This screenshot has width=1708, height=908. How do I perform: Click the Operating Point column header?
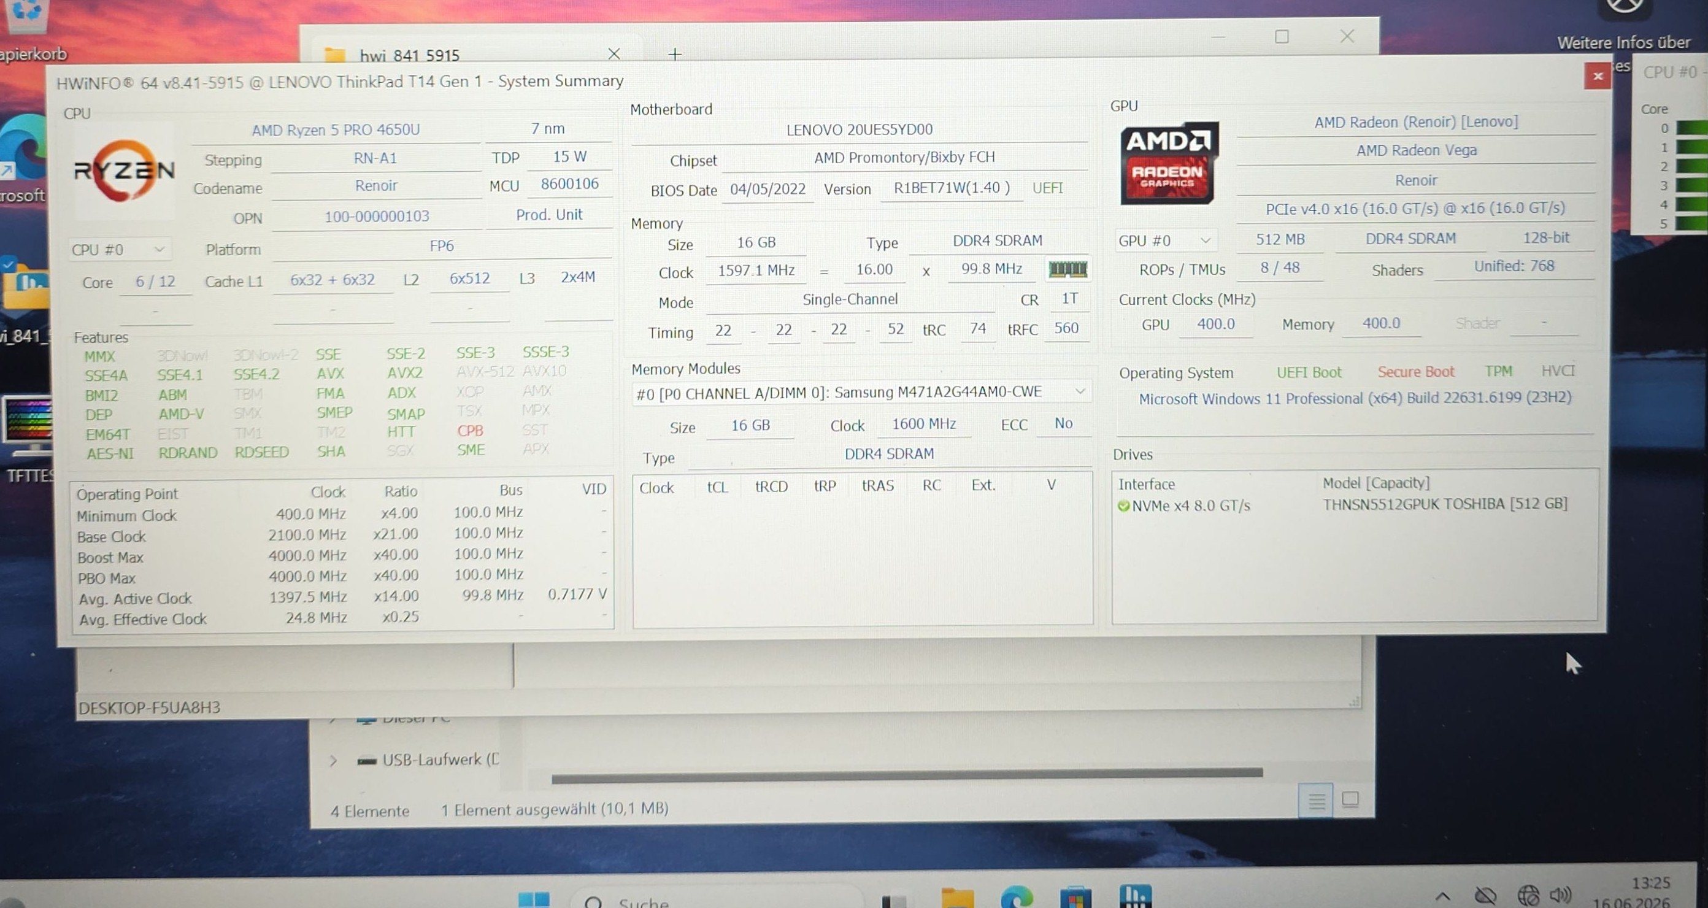pos(126,494)
